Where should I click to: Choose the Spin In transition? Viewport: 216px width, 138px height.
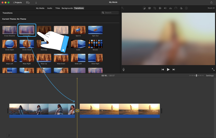coord(78,30)
